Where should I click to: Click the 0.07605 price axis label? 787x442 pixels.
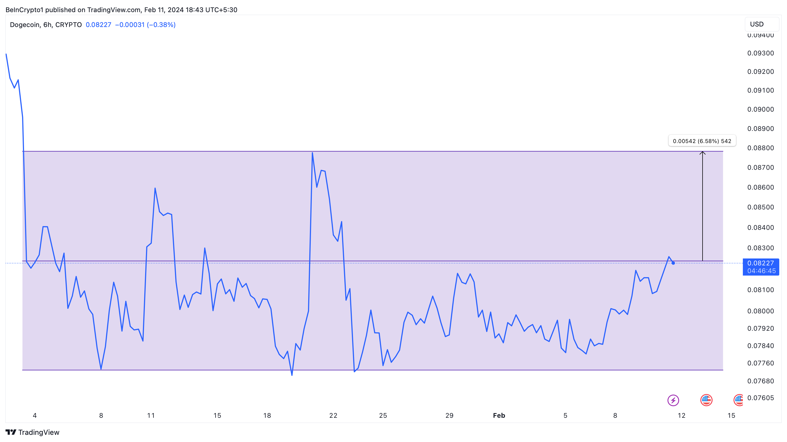[761, 398]
